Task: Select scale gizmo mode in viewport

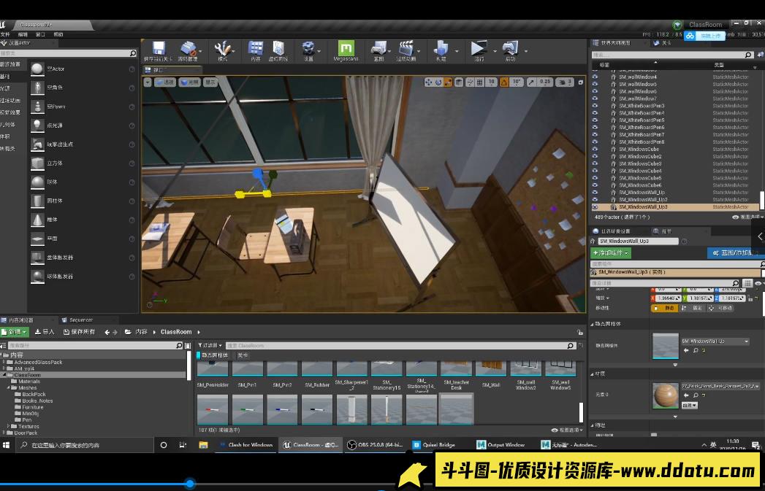Action: [447, 82]
